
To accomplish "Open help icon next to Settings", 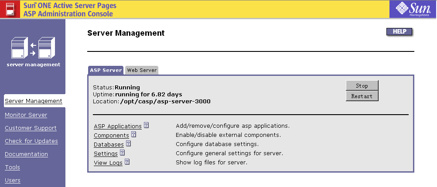I will 122,153.
